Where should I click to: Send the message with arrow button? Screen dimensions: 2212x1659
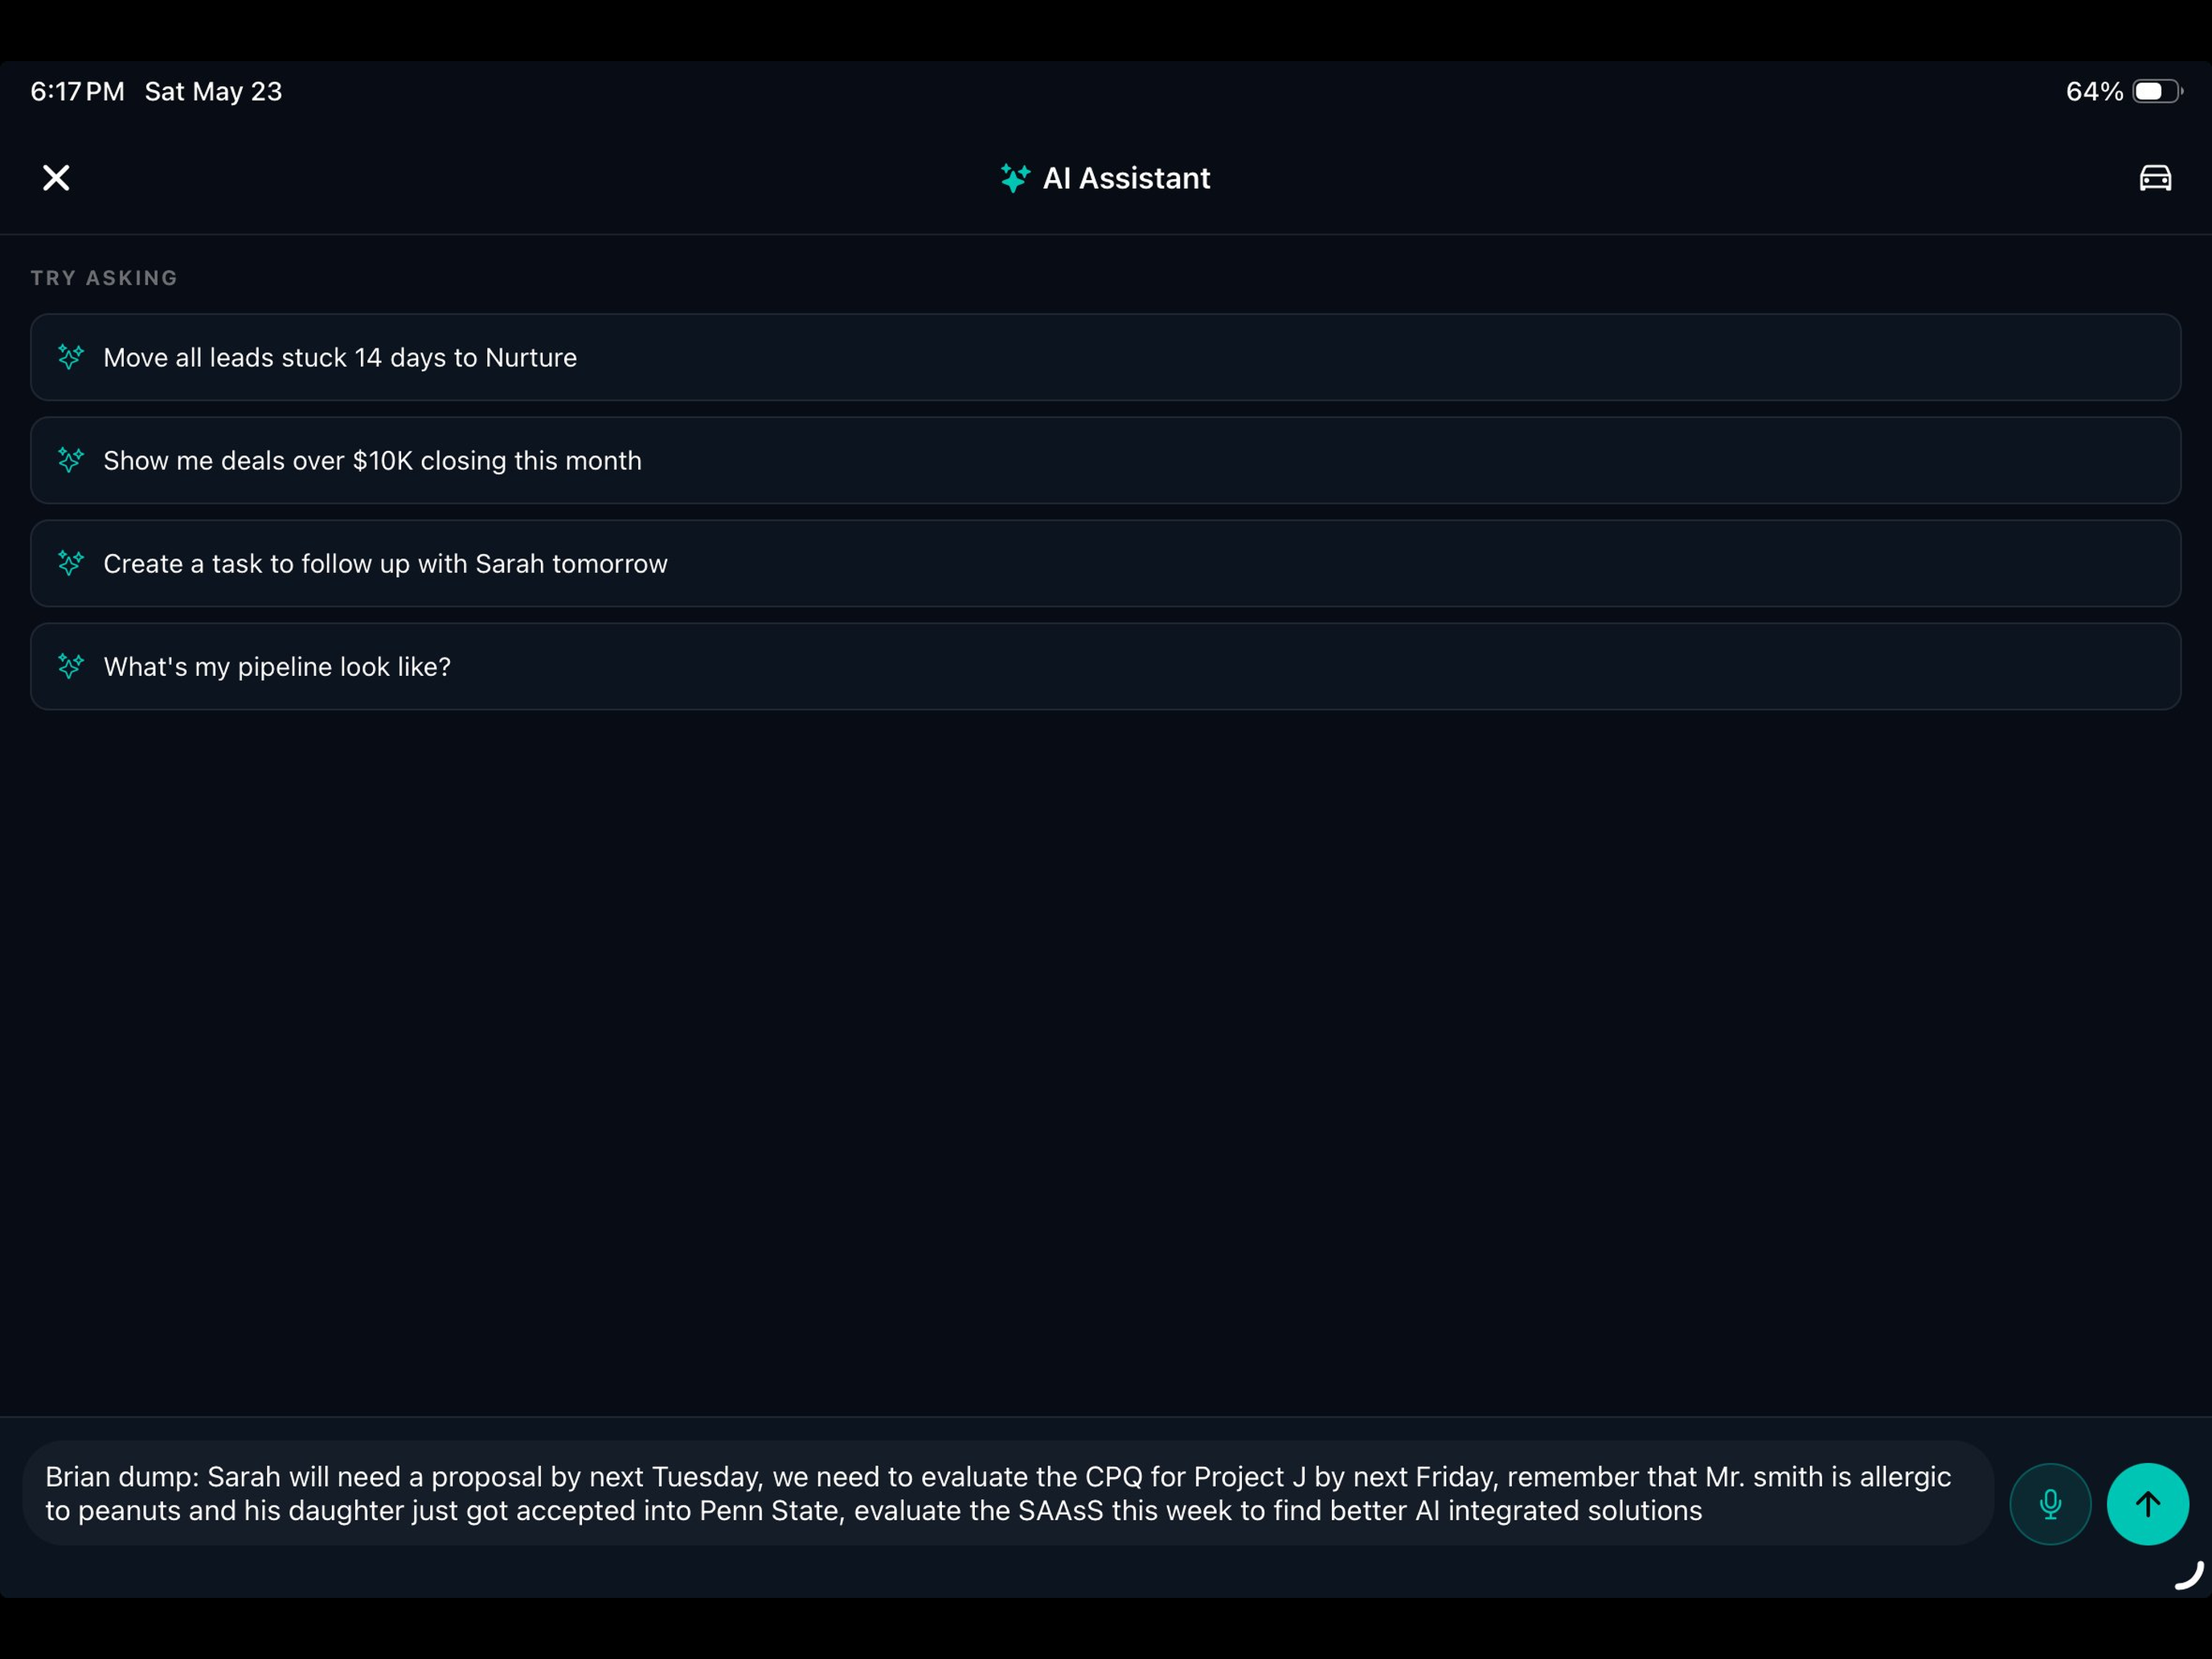click(2148, 1504)
